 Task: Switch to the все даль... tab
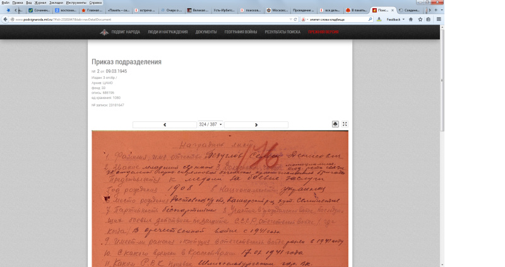[330, 10]
